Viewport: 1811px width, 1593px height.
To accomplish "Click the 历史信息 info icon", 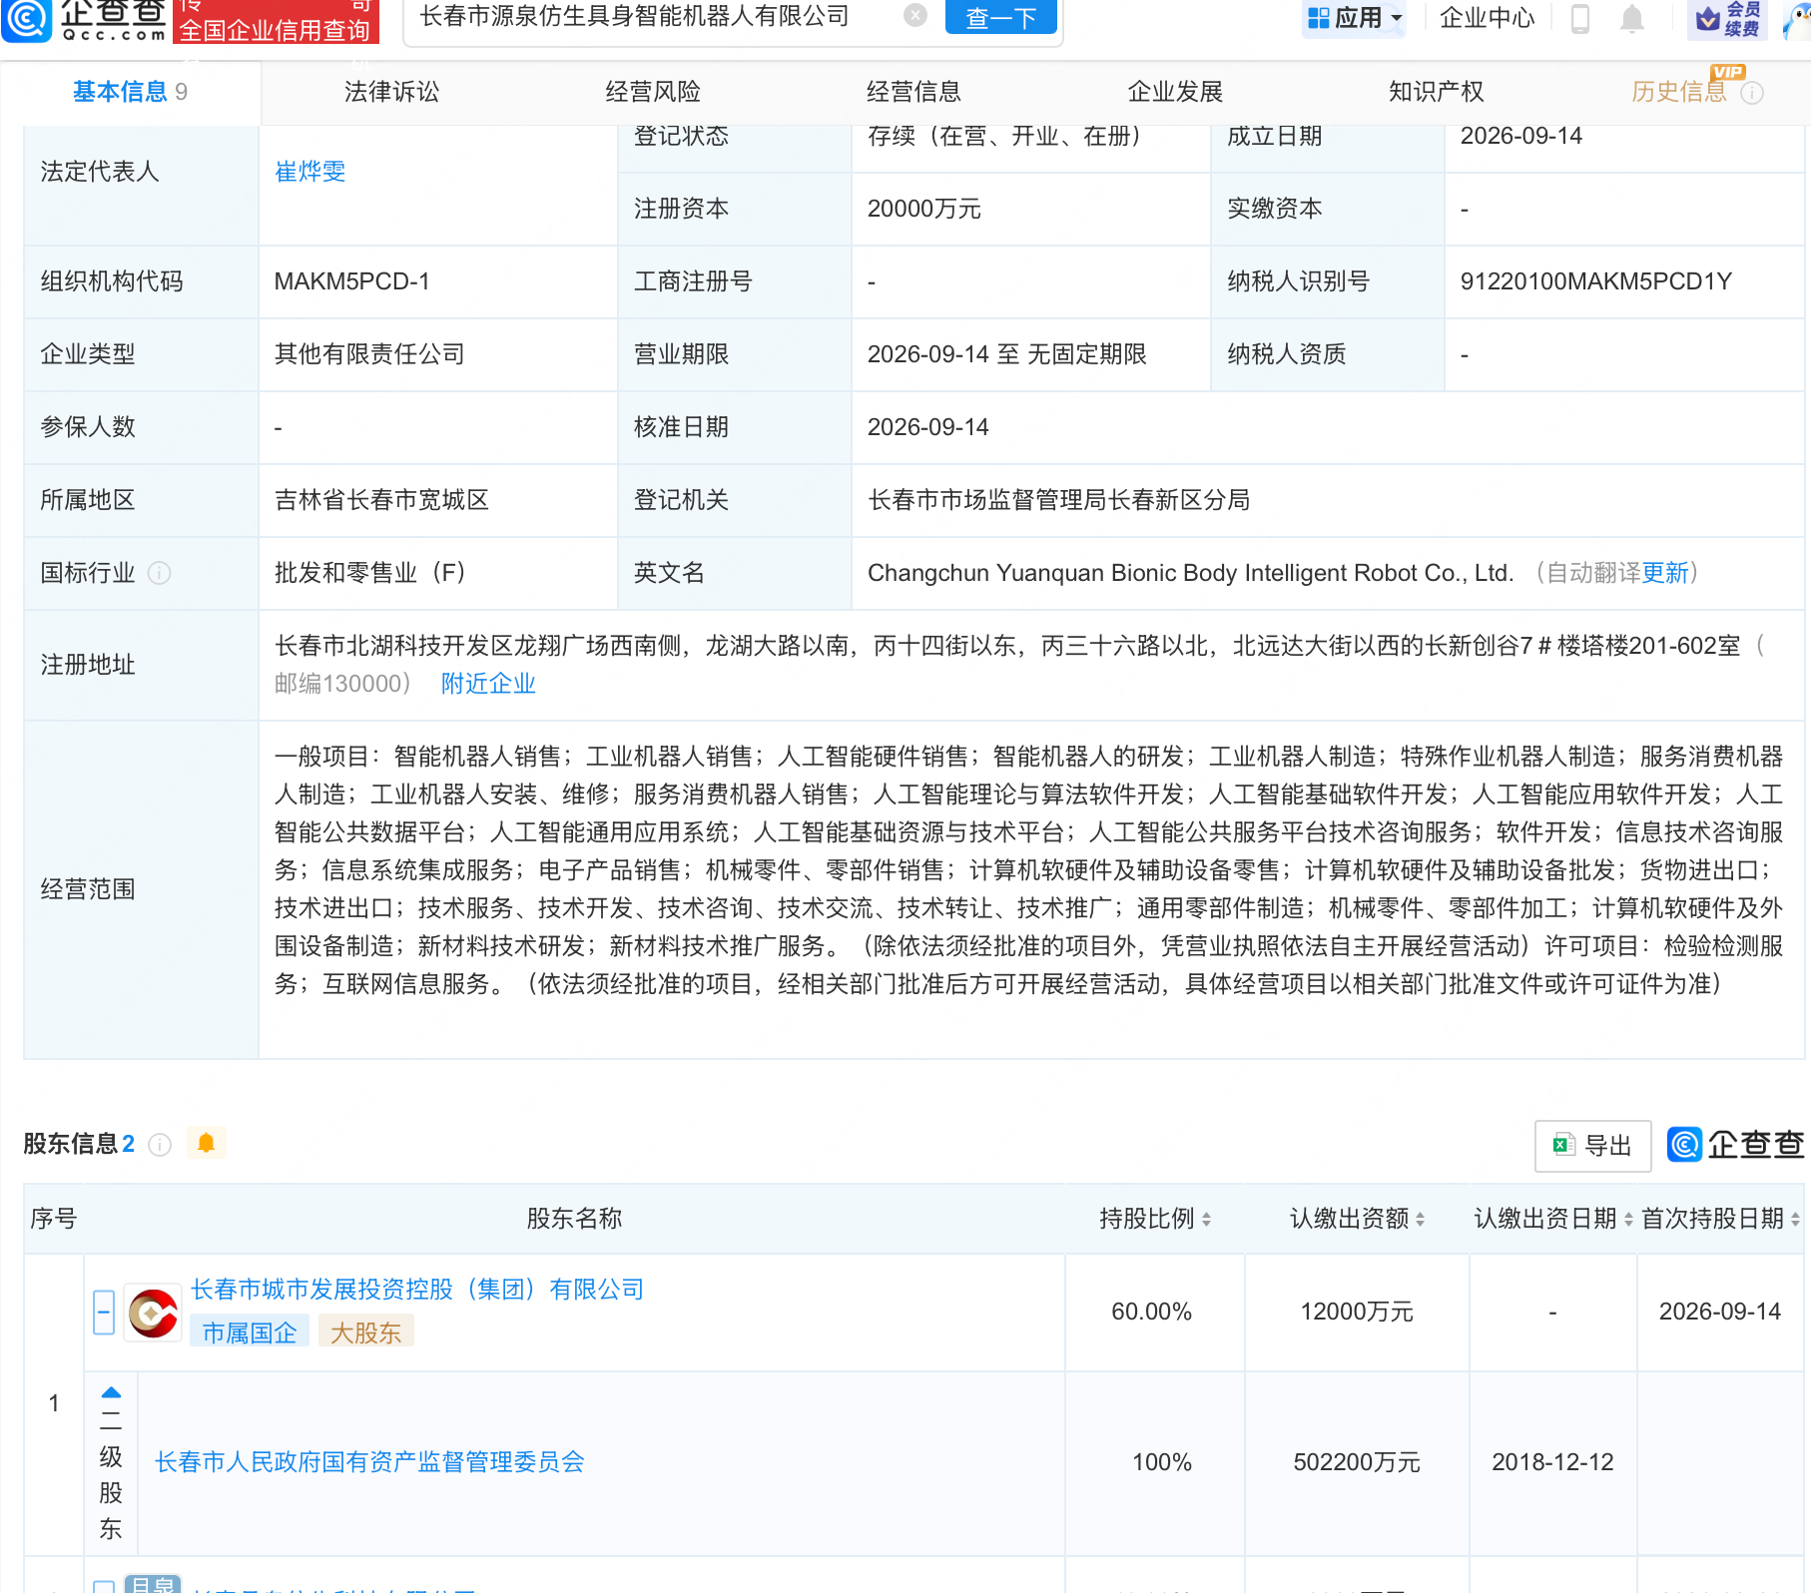I will (1752, 93).
